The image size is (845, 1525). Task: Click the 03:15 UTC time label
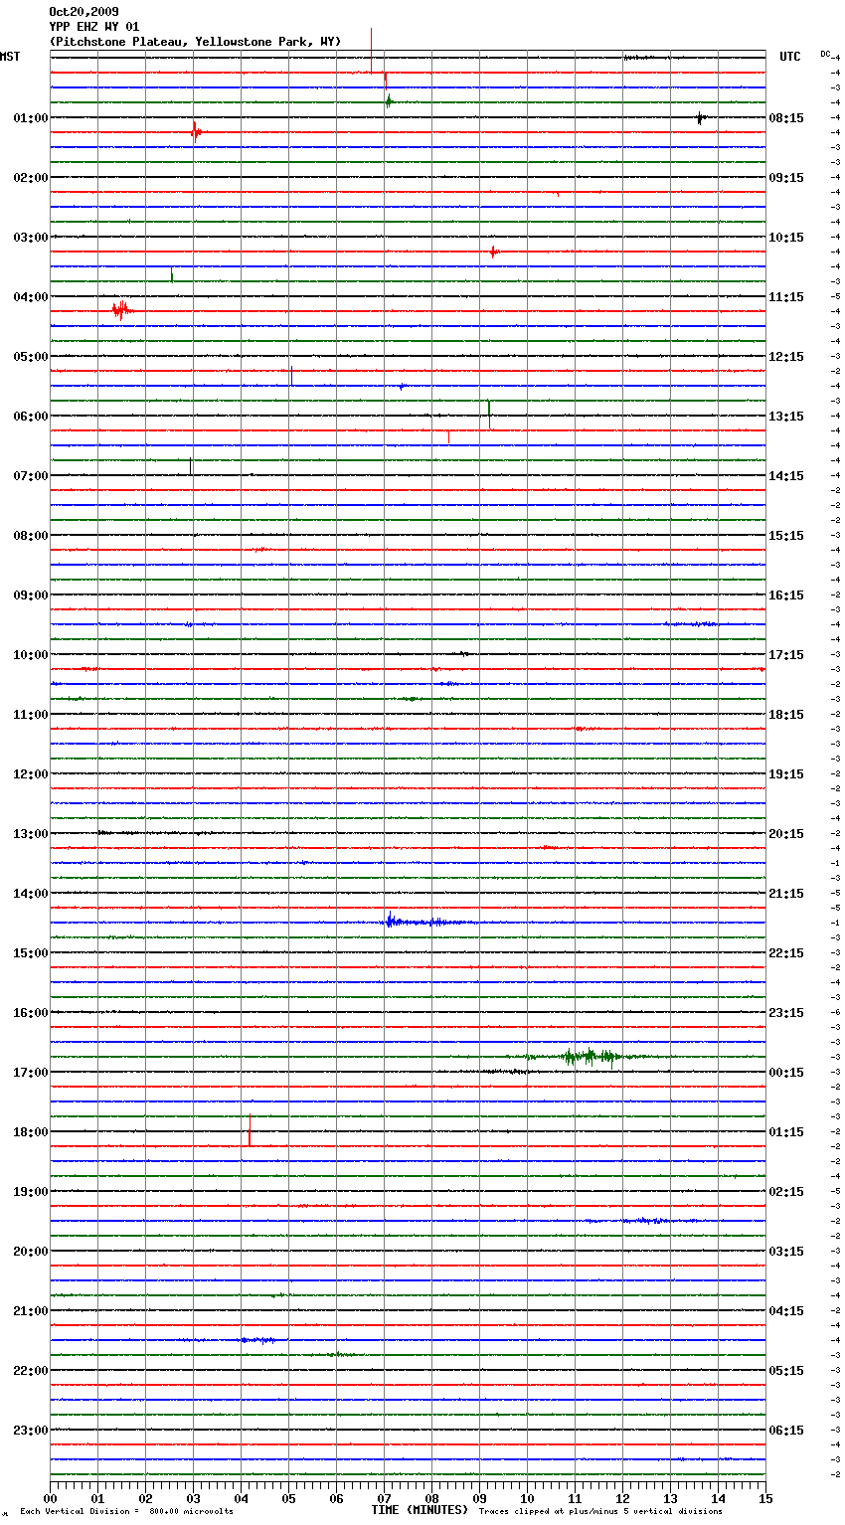point(786,1252)
